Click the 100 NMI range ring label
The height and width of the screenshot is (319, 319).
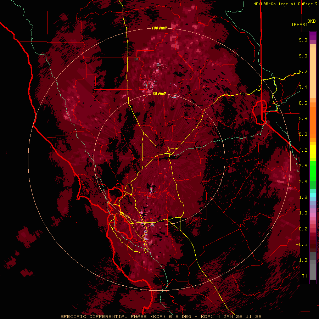pyautogui.click(x=159, y=28)
